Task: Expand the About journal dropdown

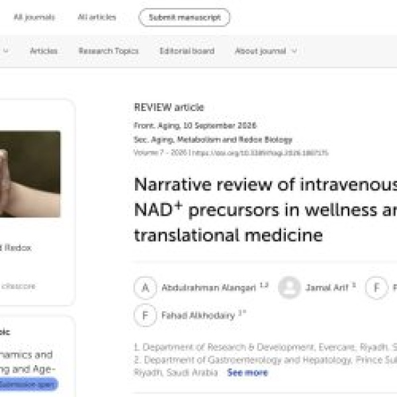Action: [x=265, y=51]
